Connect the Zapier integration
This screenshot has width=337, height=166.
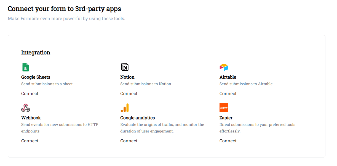tap(228, 141)
